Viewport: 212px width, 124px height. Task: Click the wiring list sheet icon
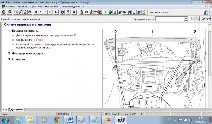click(101, 12)
